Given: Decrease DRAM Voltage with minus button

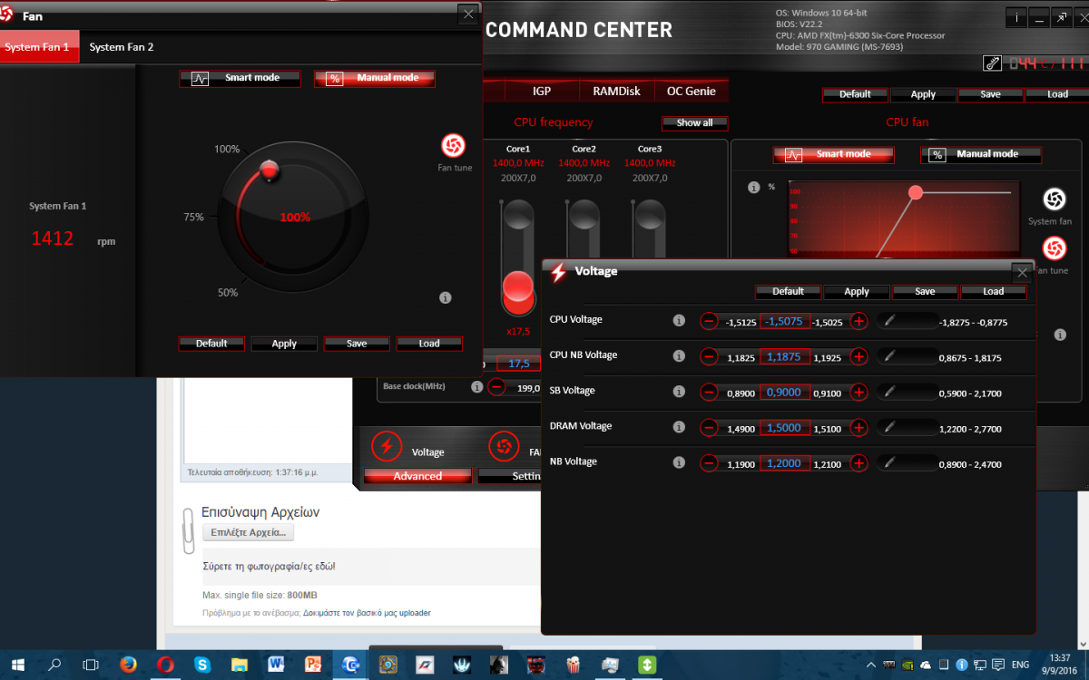Looking at the screenshot, I should click(x=709, y=427).
